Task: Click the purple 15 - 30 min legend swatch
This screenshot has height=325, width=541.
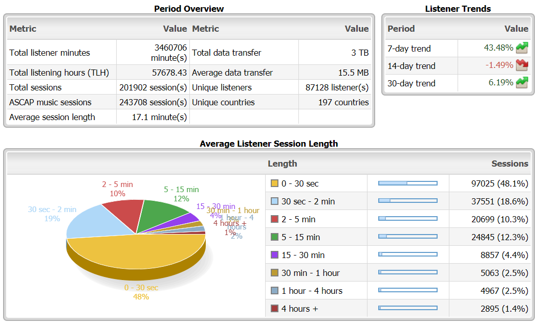Action: pos(275,255)
